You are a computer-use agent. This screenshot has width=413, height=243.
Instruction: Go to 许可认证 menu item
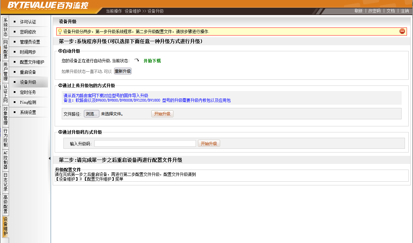[28, 22]
